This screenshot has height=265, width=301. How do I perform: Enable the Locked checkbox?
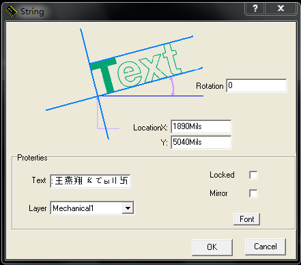pos(253,175)
